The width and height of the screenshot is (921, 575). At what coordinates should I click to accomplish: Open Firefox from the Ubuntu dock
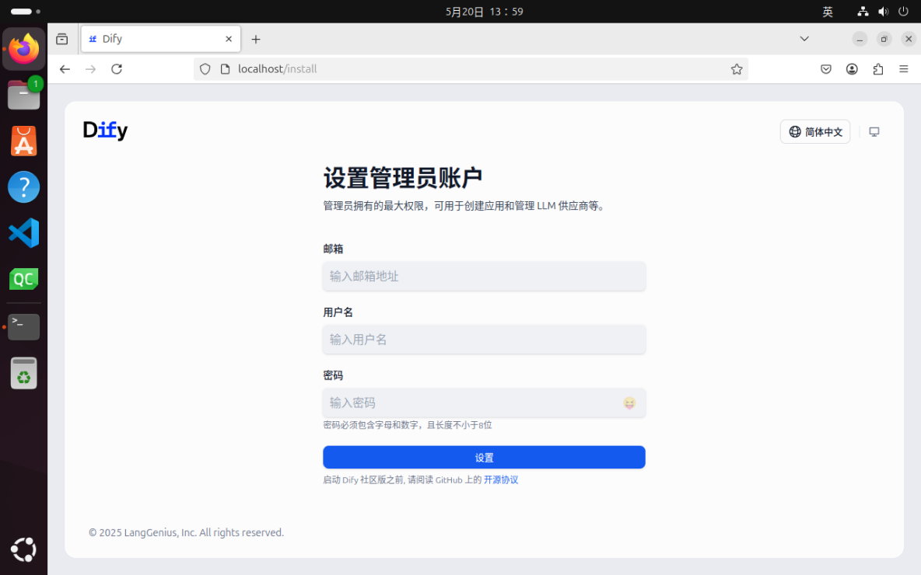click(23, 49)
